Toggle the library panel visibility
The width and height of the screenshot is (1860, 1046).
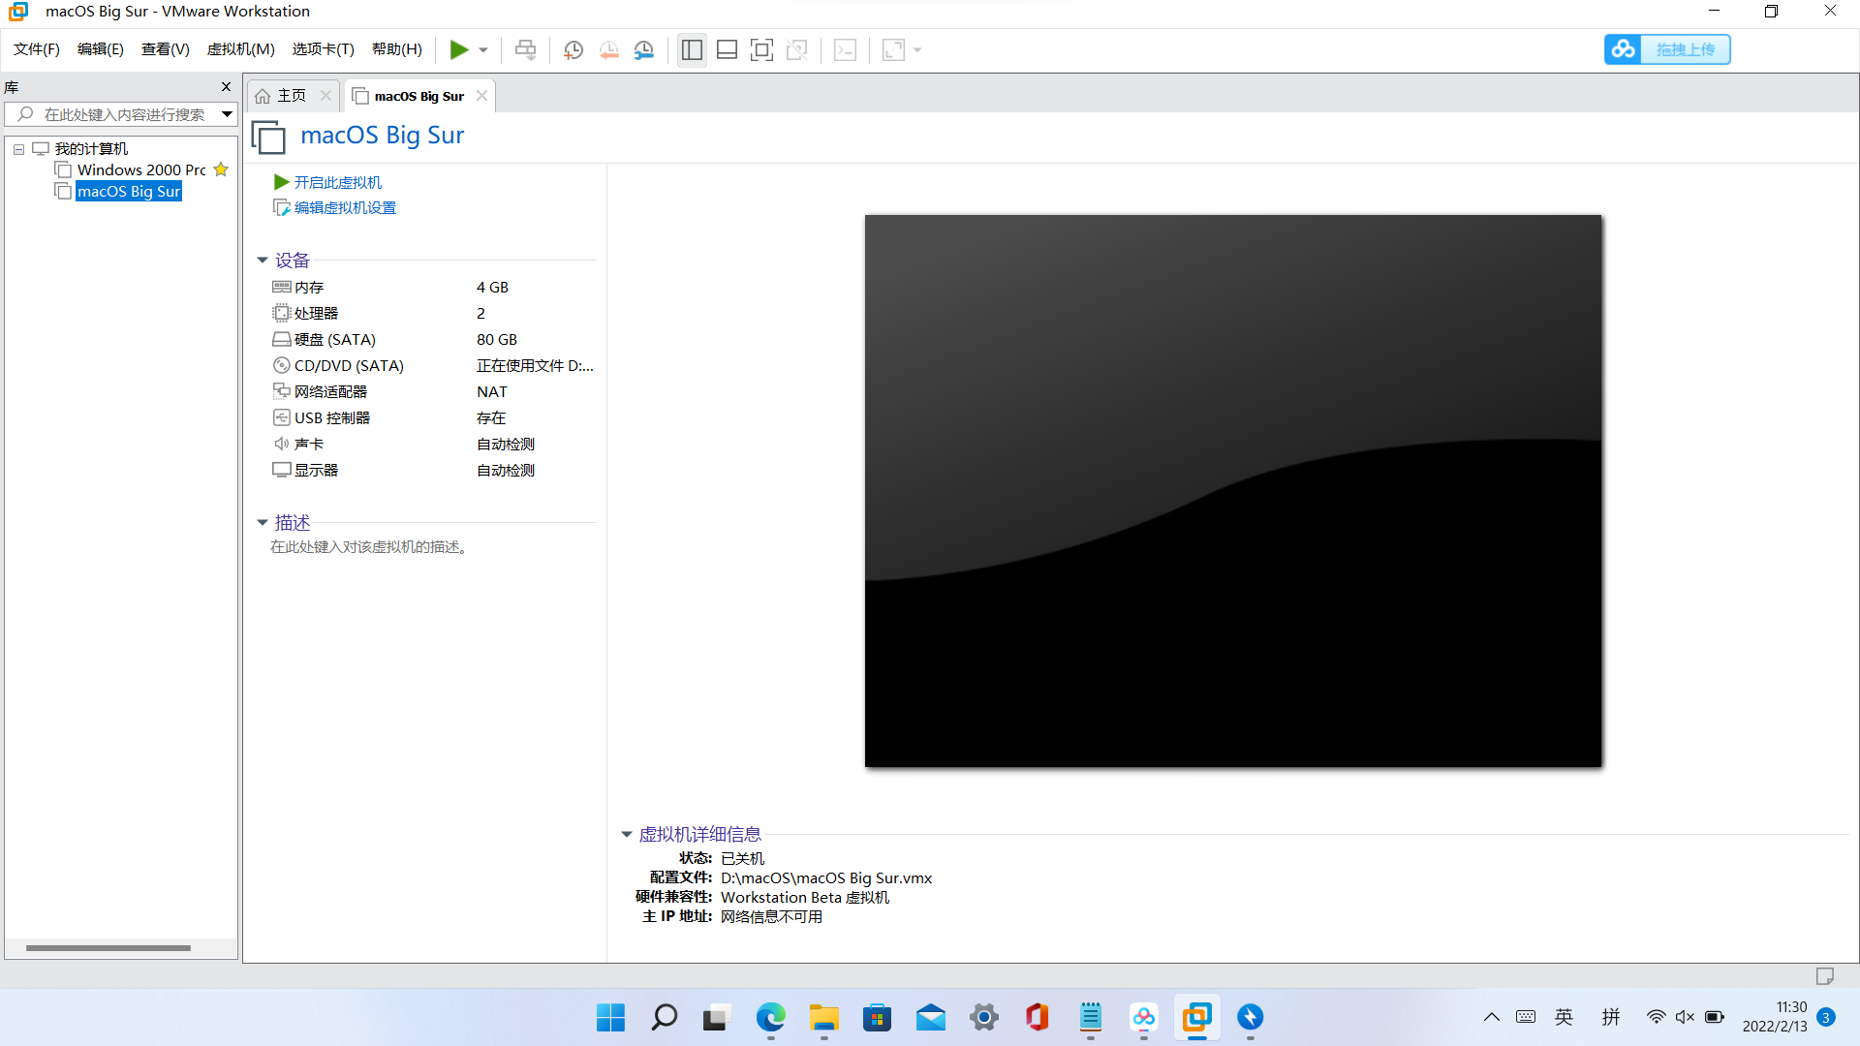click(x=692, y=49)
